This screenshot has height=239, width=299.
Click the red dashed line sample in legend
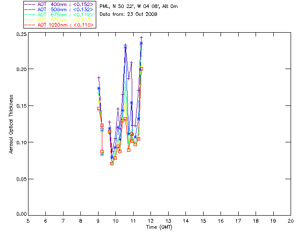click(x=30, y=25)
